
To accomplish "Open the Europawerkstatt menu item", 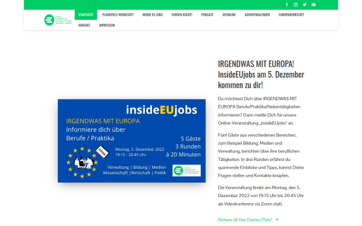I will click(291, 14).
